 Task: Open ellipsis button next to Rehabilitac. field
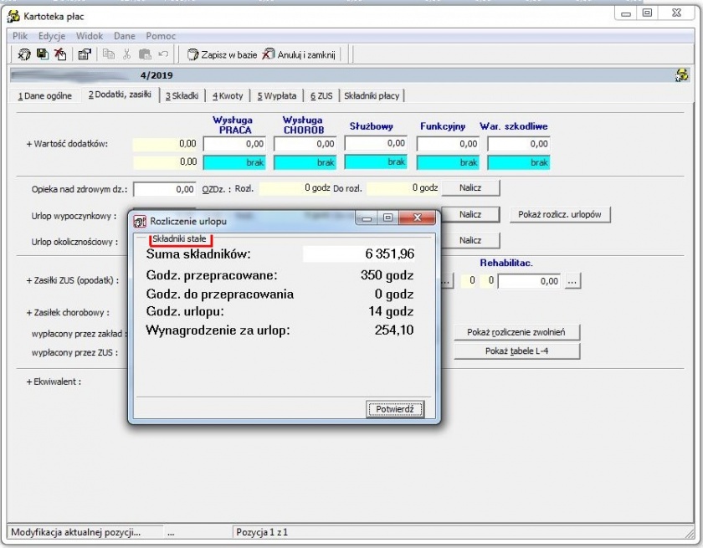pyautogui.click(x=572, y=281)
